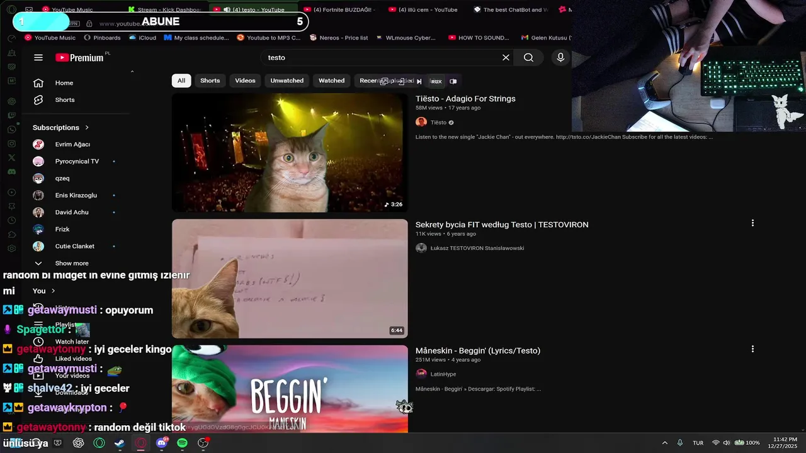Image resolution: width=806 pixels, height=453 pixels.
Task: Open the Evrim Ağacı subscription
Action: [72, 144]
